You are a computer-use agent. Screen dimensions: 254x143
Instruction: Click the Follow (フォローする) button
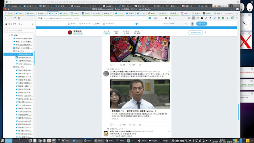point(196,33)
